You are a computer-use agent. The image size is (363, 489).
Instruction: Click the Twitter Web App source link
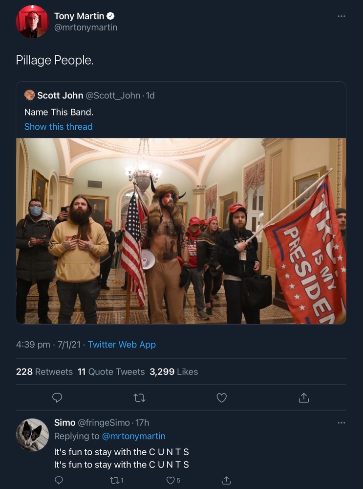[122, 345]
